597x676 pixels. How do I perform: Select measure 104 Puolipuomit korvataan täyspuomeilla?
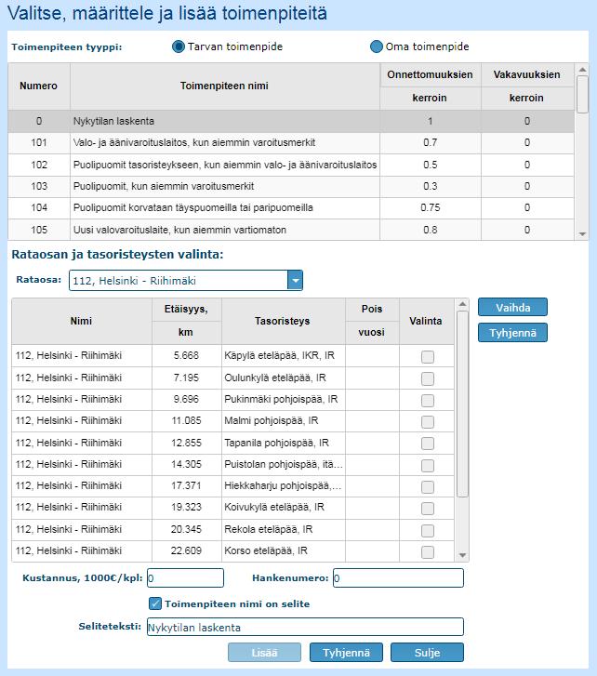point(291,207)
